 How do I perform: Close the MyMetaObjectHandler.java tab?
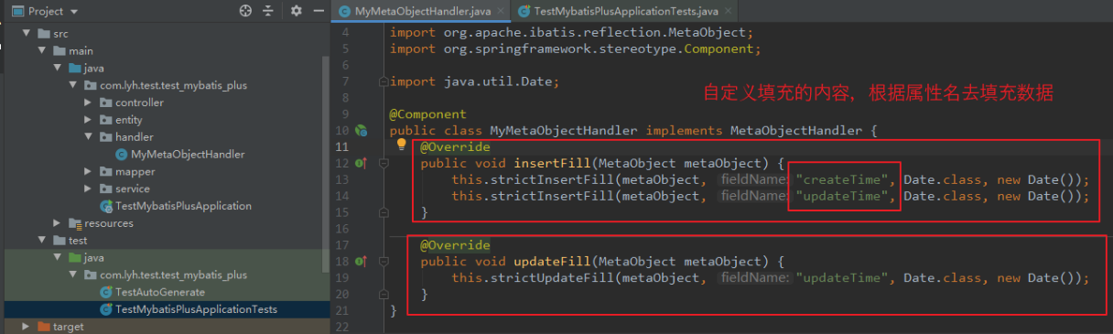pos(501,11)
